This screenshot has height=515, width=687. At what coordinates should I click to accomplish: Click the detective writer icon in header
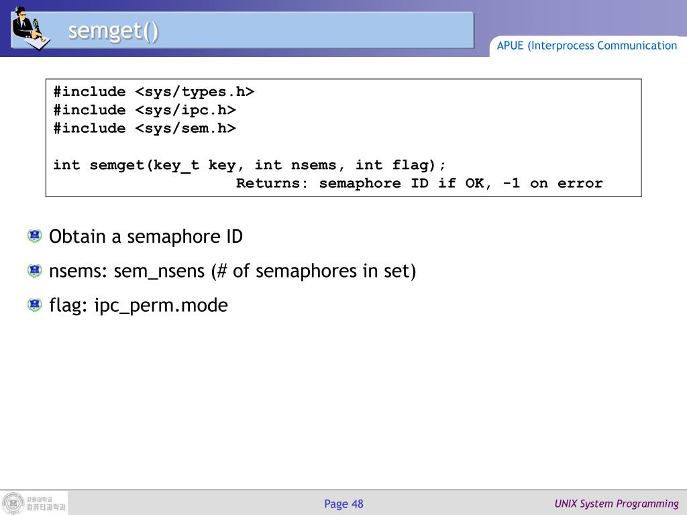tap(31, 27)
